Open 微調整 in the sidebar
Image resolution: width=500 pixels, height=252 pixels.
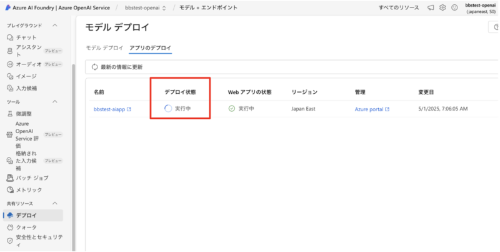tap(24, 114)
